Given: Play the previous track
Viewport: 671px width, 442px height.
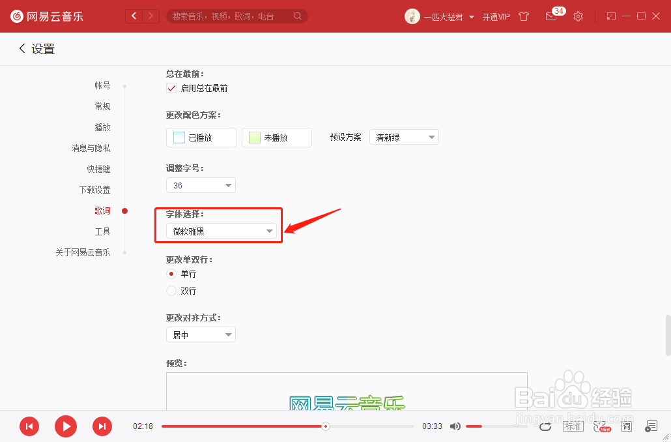Looking at the screenshot, I should pos(29,426).
